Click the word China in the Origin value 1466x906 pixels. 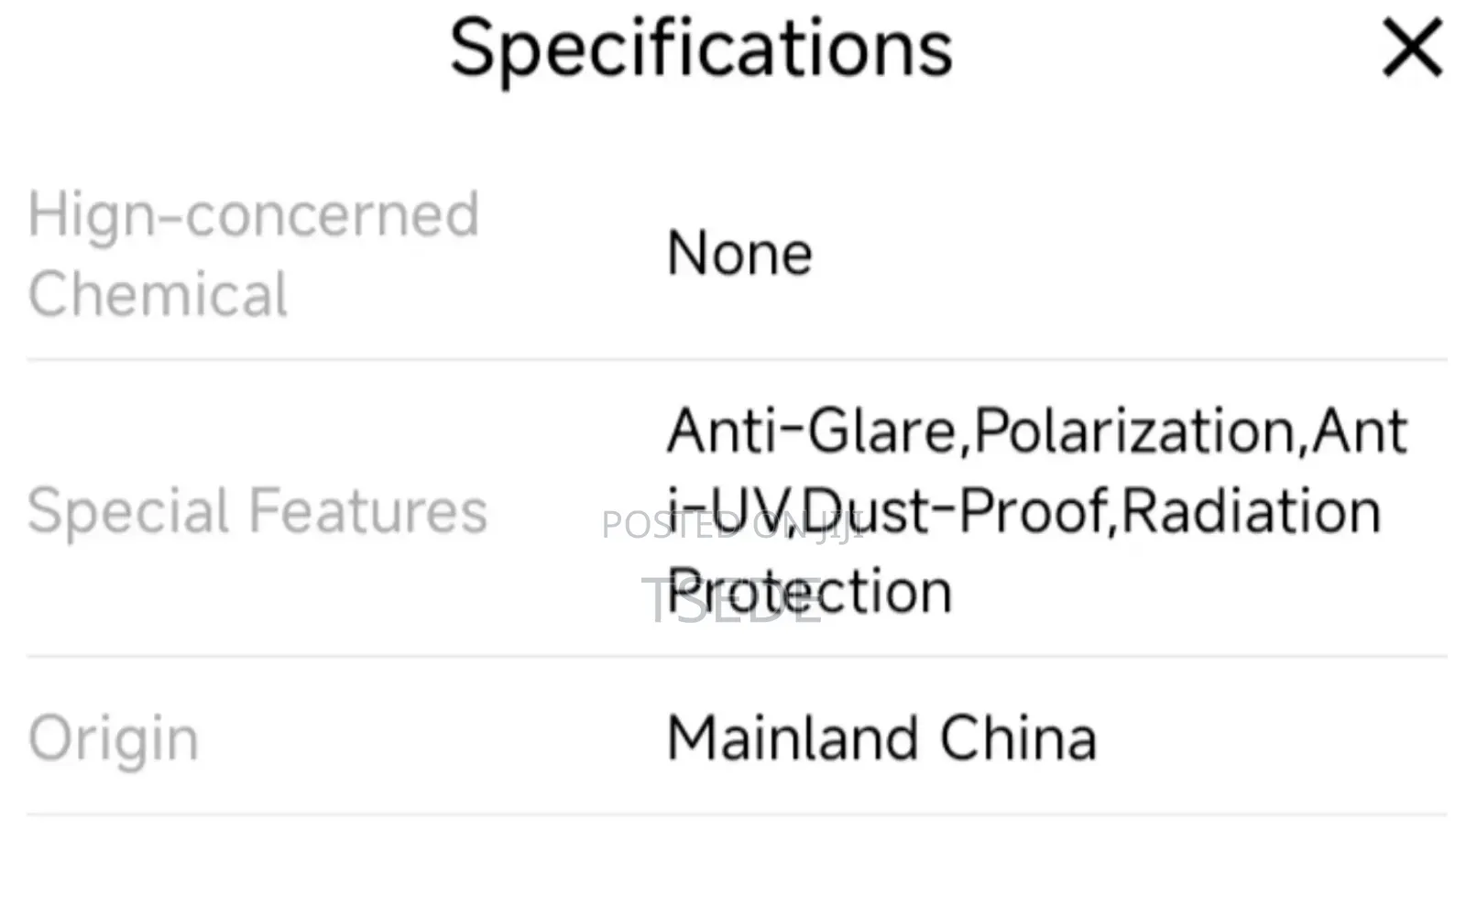(x=1017, y=739)
